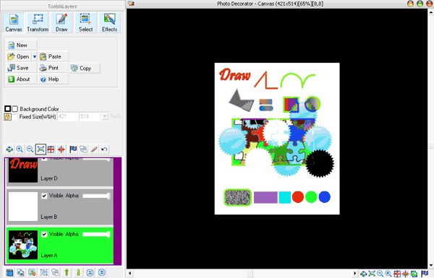This screenshot has height=278, width=434.
Task: Click the blue flag icon in left toolbar
Action: (73, 149)
